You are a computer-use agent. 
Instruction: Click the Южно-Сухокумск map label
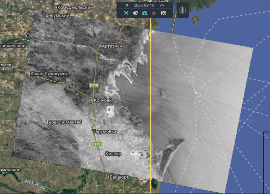point(49,74)
